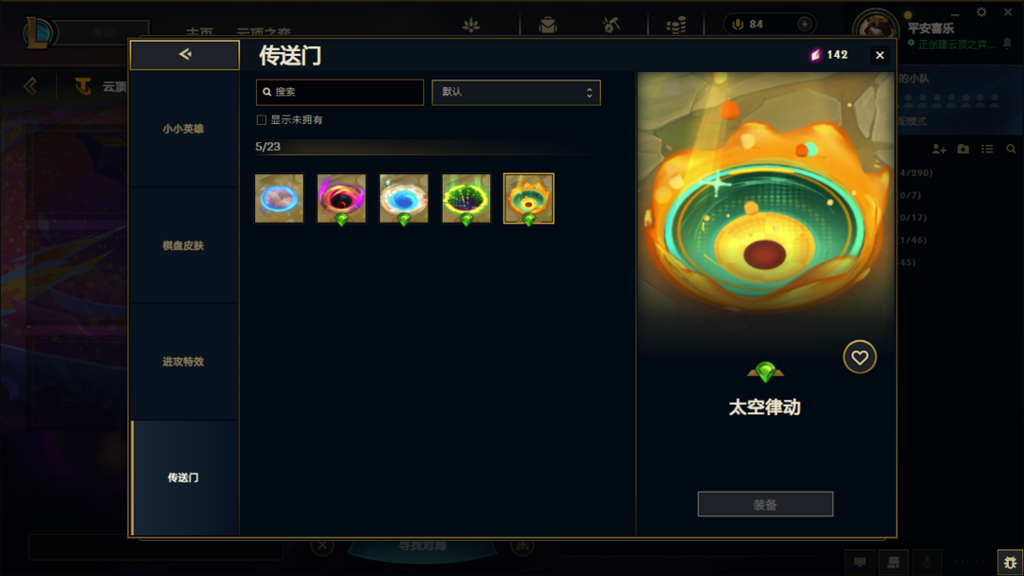The image size is (1024, 576).
Task: Click the back arrow above the sidebar
Action: pyautogui.click(x=185, y=55)
